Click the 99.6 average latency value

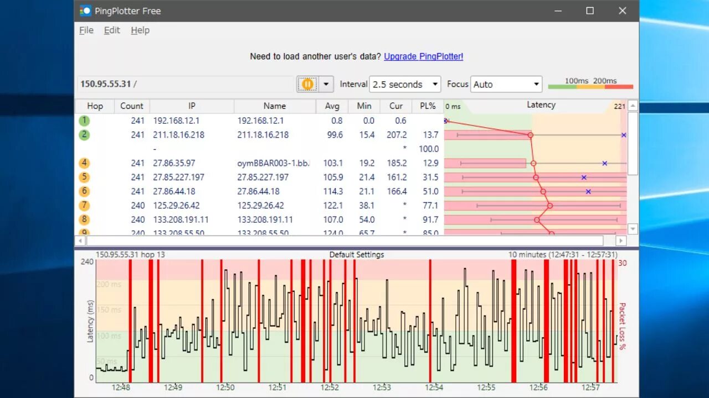[x=335, y=135]
